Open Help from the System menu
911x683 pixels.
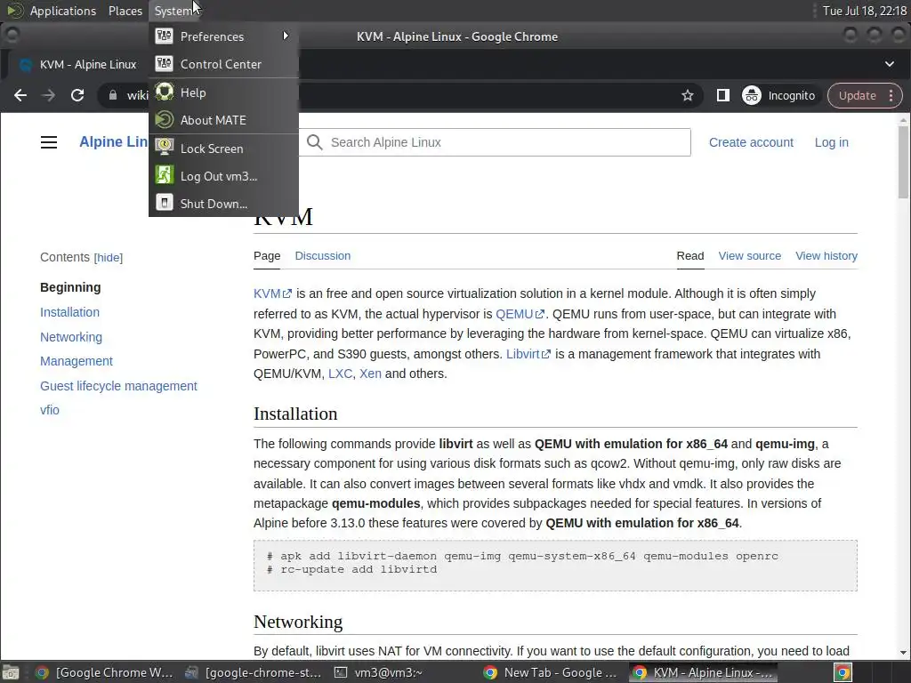[x=223, y=92]
